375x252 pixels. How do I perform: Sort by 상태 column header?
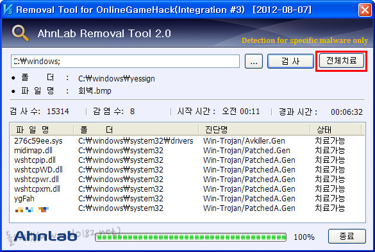[x=335, y=130]
